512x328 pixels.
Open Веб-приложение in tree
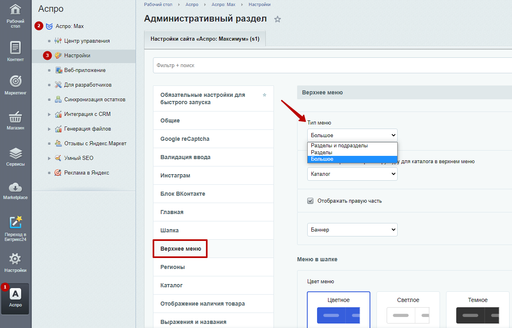click(x=85, y=70)
